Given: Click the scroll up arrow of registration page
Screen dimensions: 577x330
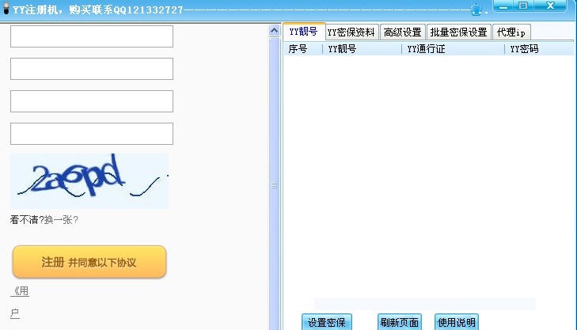Looking at the screenshot, I should [x=274, y=31].
